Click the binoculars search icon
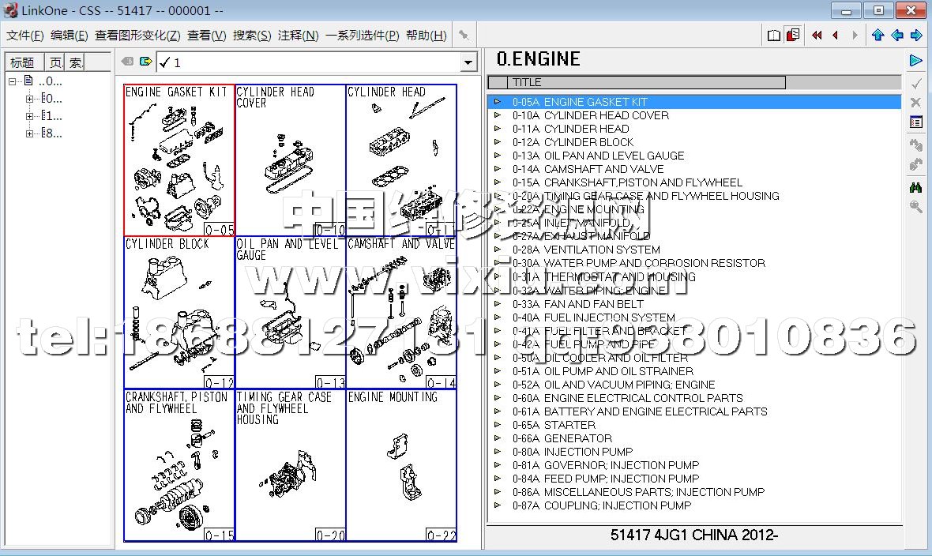Viewport: 932px width, 556px height. [915, 187]
